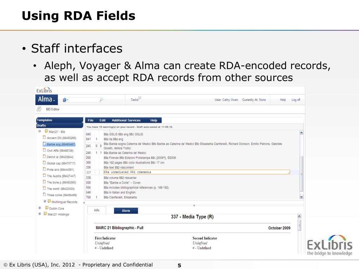
Task: Expand the Templates panel
Action: pyautogui.click(x=60, y=120)
